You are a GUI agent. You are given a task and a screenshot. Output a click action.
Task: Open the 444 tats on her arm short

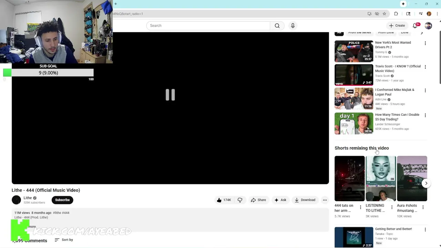click(x=349, y=178)
